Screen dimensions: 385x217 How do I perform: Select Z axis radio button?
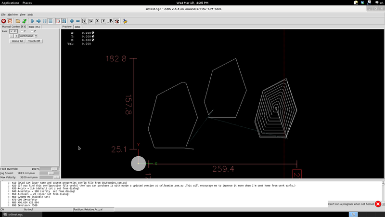(33, 31)
